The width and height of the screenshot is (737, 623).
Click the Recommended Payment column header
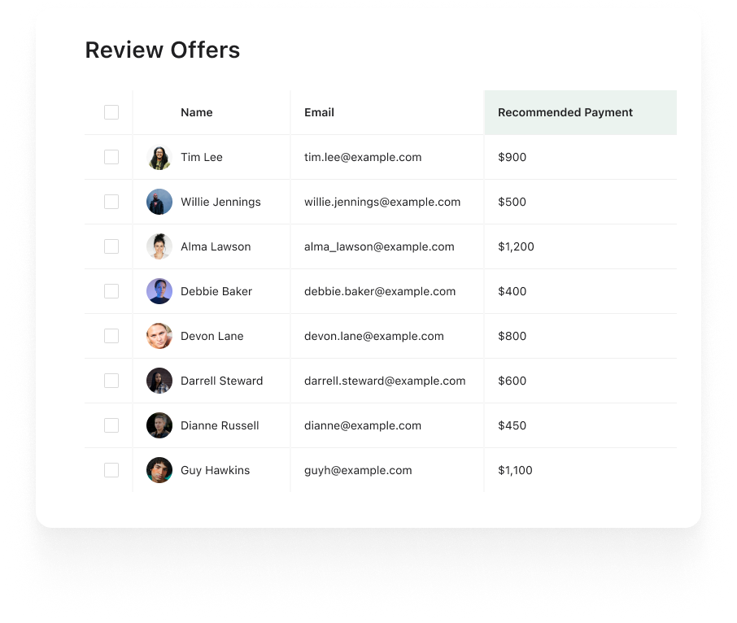pyautogui.click(x=565, y=112)
